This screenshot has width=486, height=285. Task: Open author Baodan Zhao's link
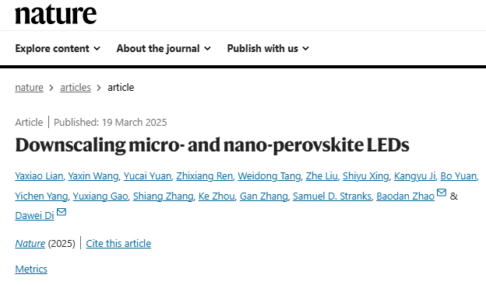406,196
